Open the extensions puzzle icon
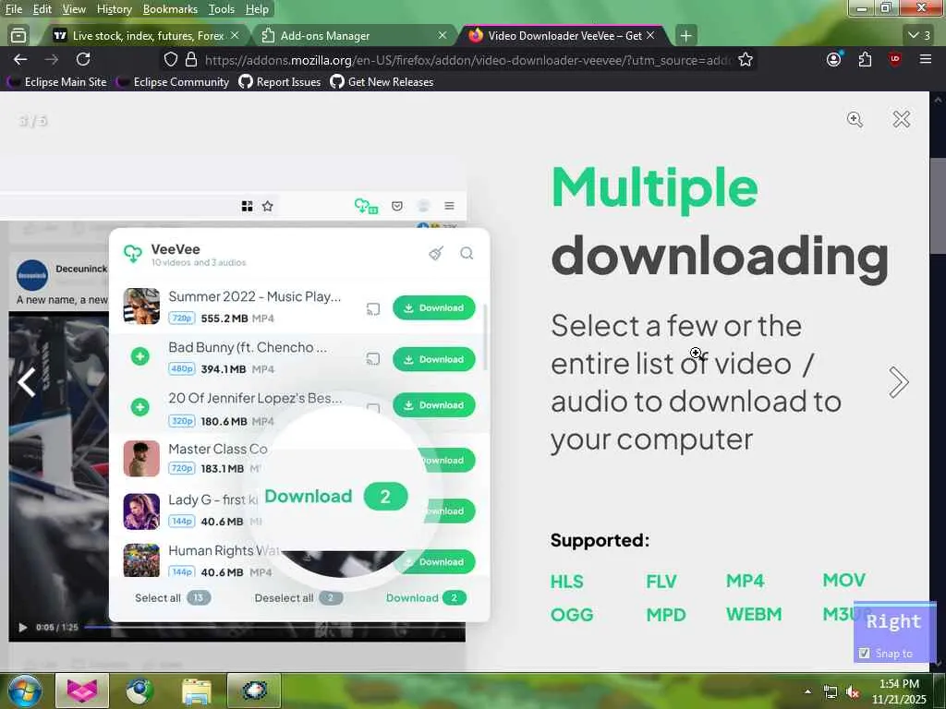This screenshot has width=946, height=709. (x=865, y=59)
